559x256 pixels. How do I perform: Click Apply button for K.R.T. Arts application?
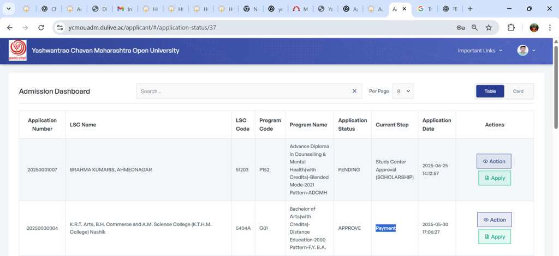pyautogui.click(x=495, y=237)
